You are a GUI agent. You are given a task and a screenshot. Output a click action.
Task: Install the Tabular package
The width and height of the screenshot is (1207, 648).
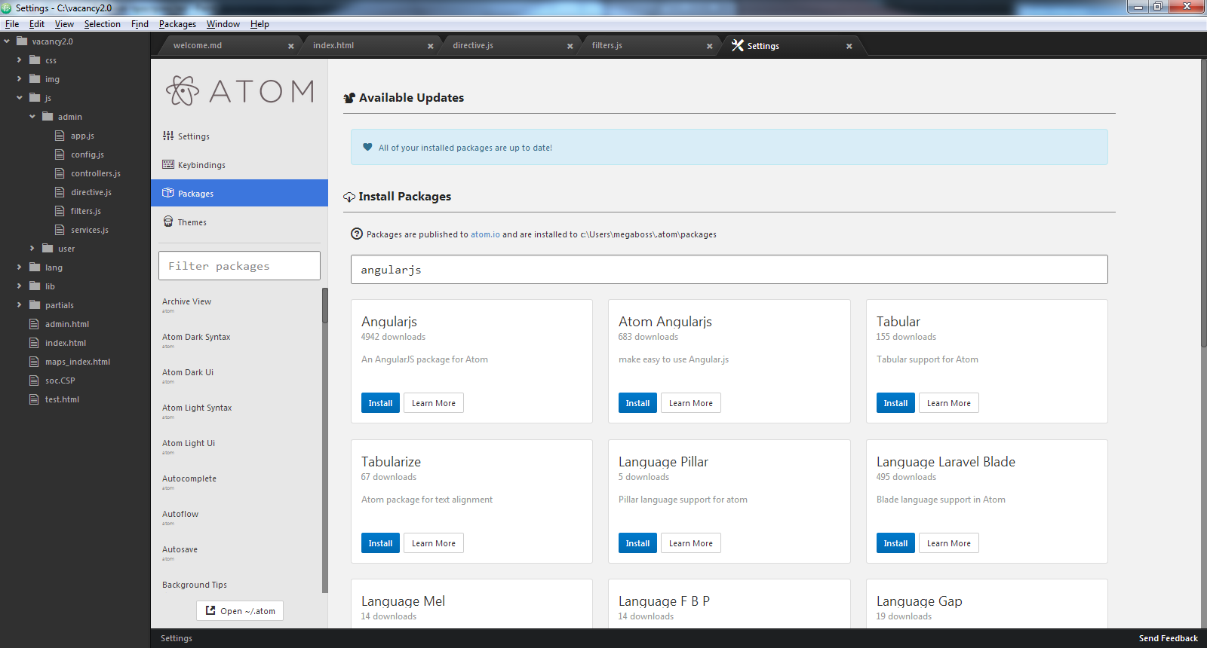pos(895,403)
